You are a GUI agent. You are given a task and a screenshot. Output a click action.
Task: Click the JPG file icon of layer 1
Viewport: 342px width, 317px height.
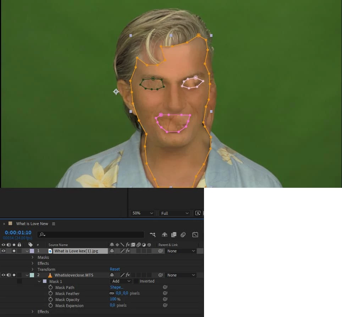coord(50,251)
